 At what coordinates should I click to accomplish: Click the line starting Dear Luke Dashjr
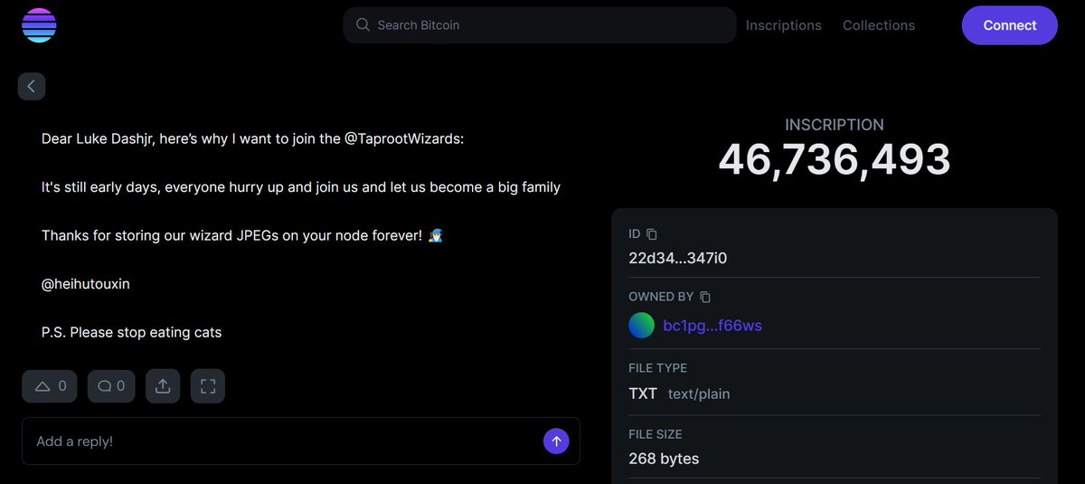click(x=252, y=138)
